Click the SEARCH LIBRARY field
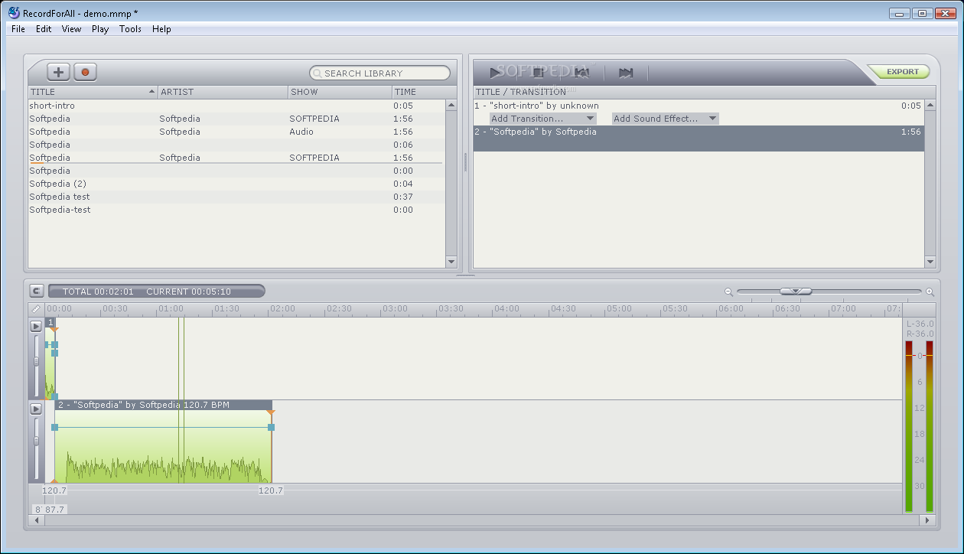Viewport: 964px width, 554px height. (x=379, y=73)
